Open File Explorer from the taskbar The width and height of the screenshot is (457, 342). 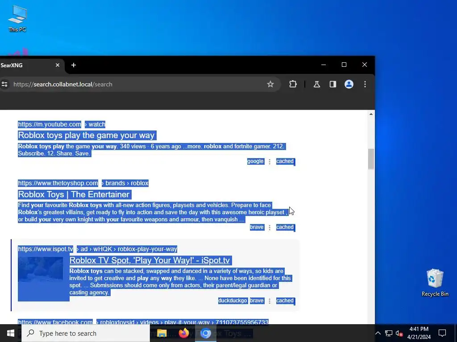point(162,333)
